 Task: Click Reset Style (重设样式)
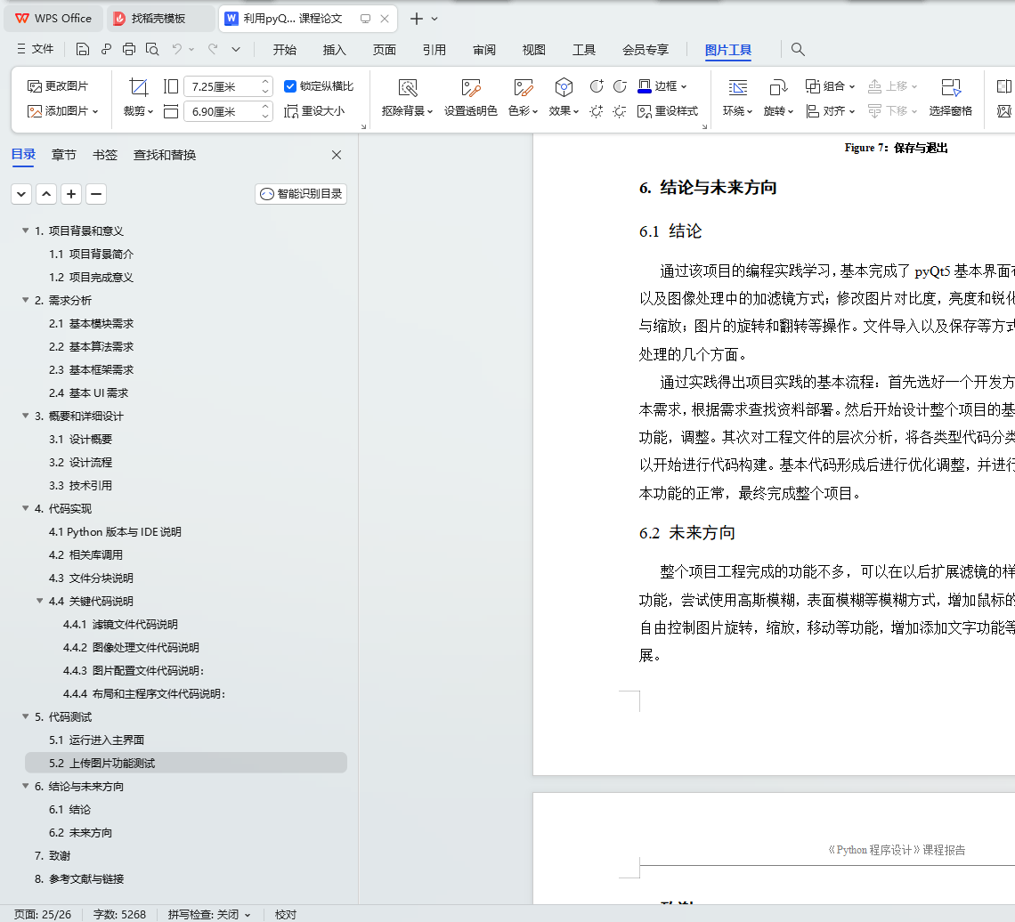[x=668, y=111]
